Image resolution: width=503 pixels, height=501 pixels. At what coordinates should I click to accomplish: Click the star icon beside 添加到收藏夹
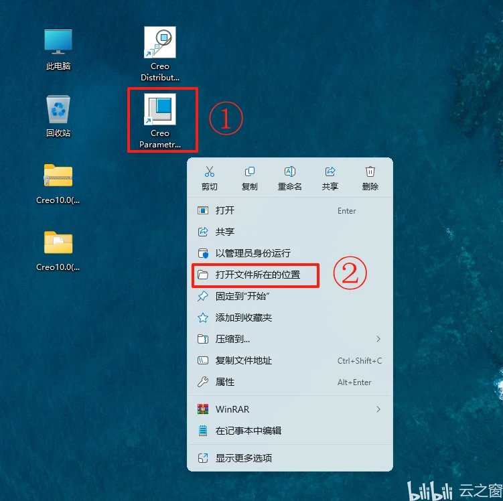pos(203,317)
